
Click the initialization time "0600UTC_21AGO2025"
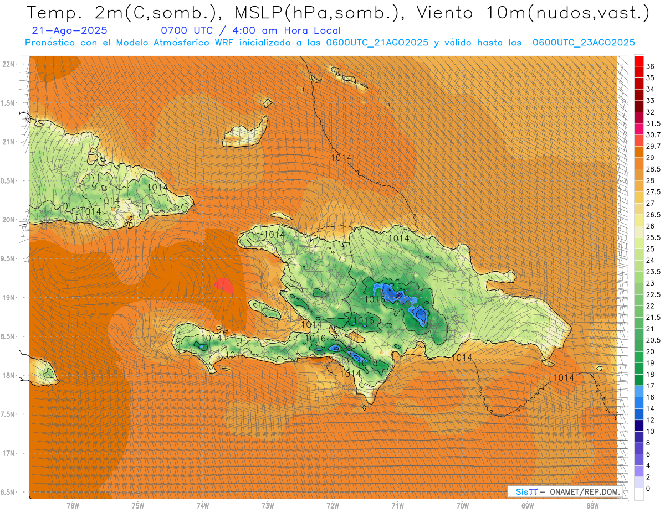coord(377,43)
